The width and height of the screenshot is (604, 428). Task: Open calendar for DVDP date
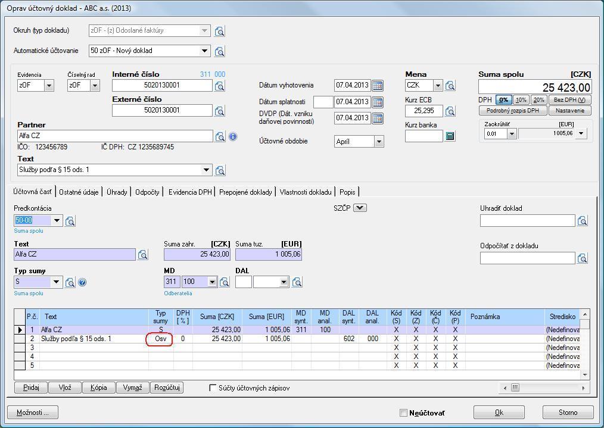click(378, 118)
